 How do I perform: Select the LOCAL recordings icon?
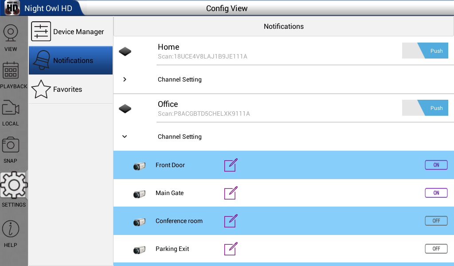11,108
